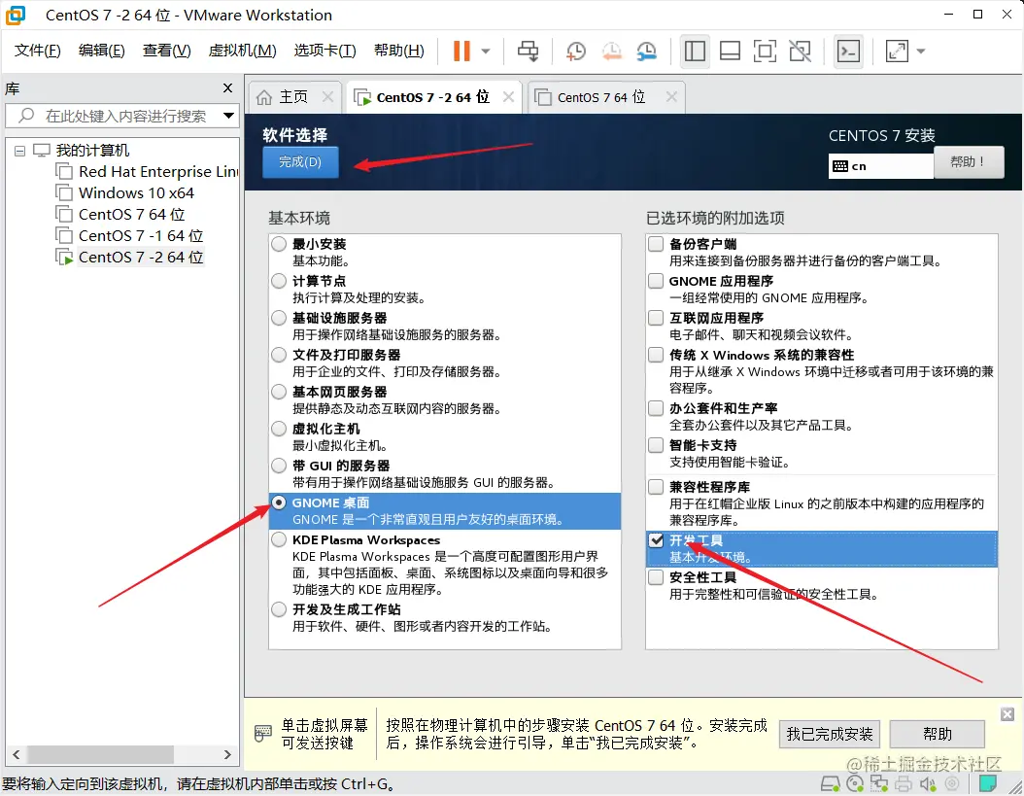This screenshot has height=796, width=1024.
Task: Enable the 安全性工具 checkbox
Action: pos(656,577)
